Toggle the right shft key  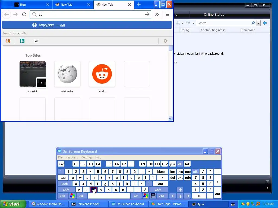coord(158,190)
